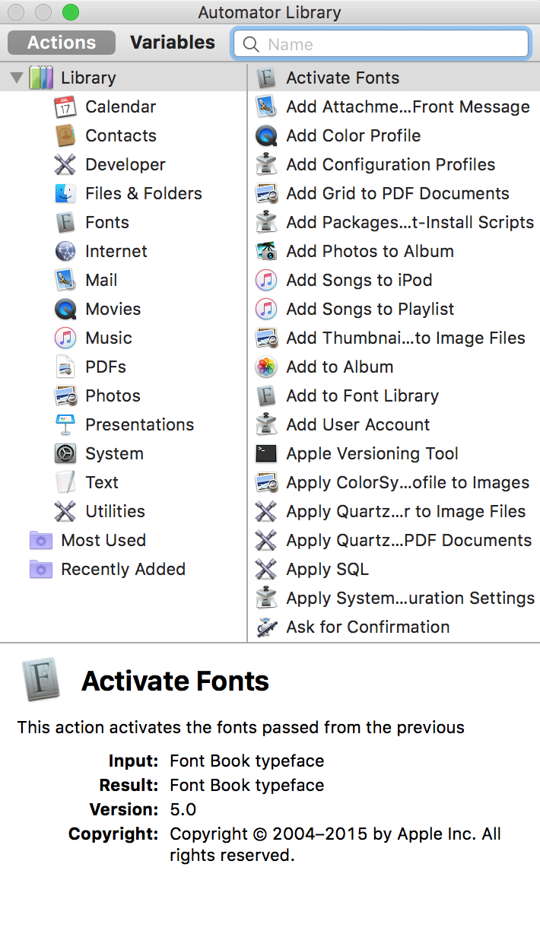The image size is (540, 934).
Task: Select Add Songs to Playlist action
Action: 394,309
